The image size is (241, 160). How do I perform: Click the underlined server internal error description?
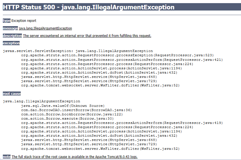click(x=87, y=36)
